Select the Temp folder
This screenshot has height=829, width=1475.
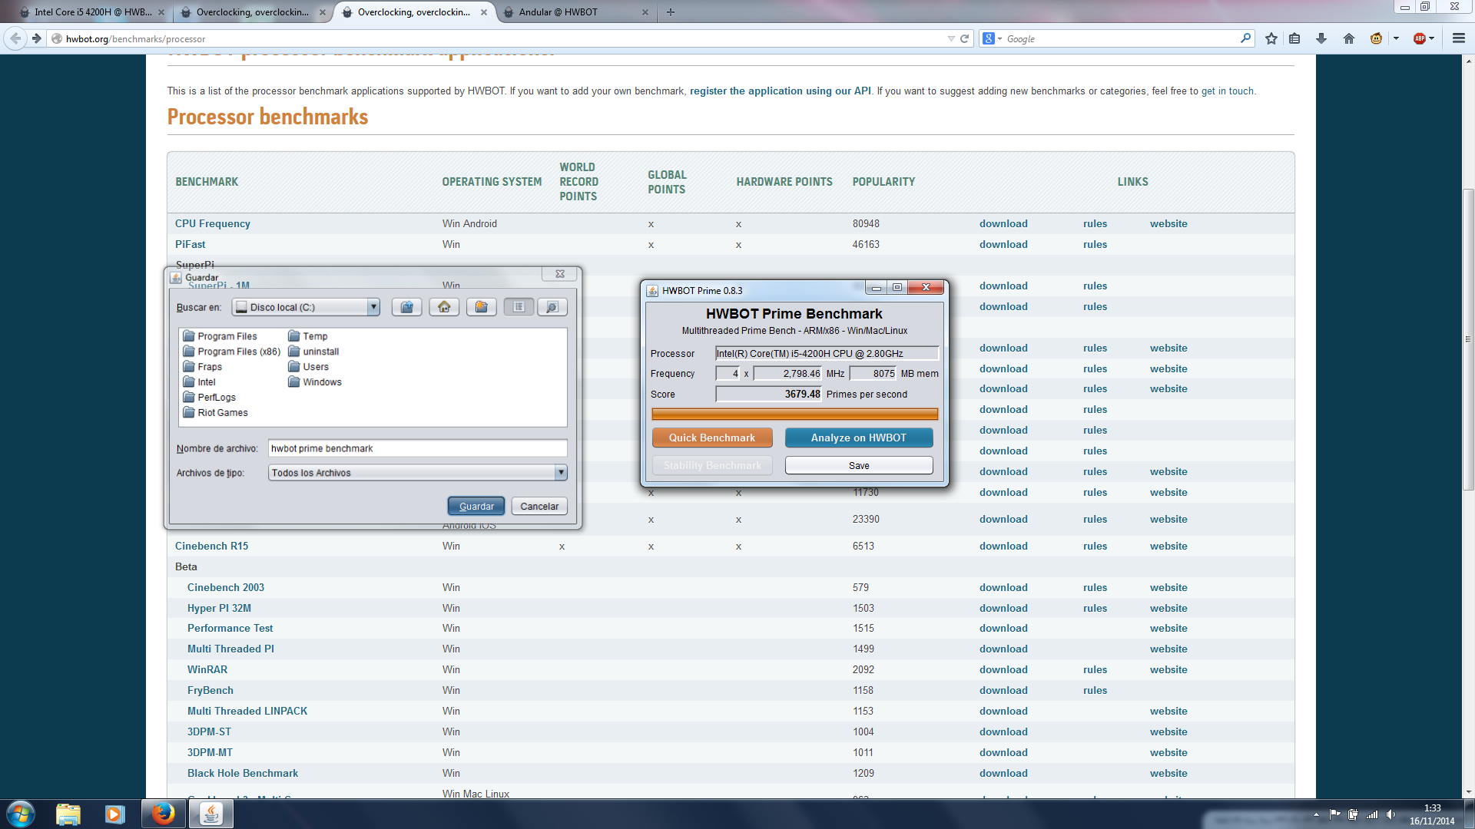(x=308, y=336)
